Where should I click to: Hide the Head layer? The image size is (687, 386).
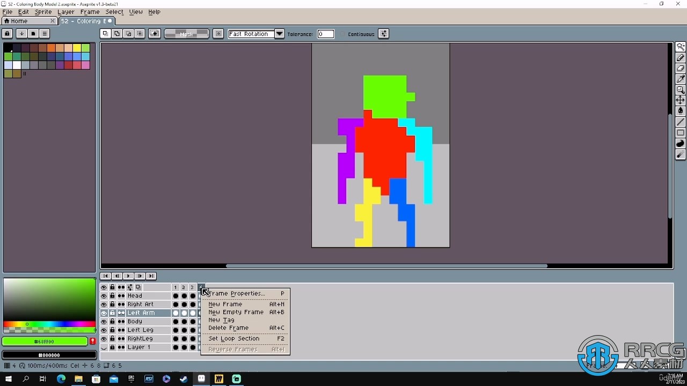coord(104,296)
